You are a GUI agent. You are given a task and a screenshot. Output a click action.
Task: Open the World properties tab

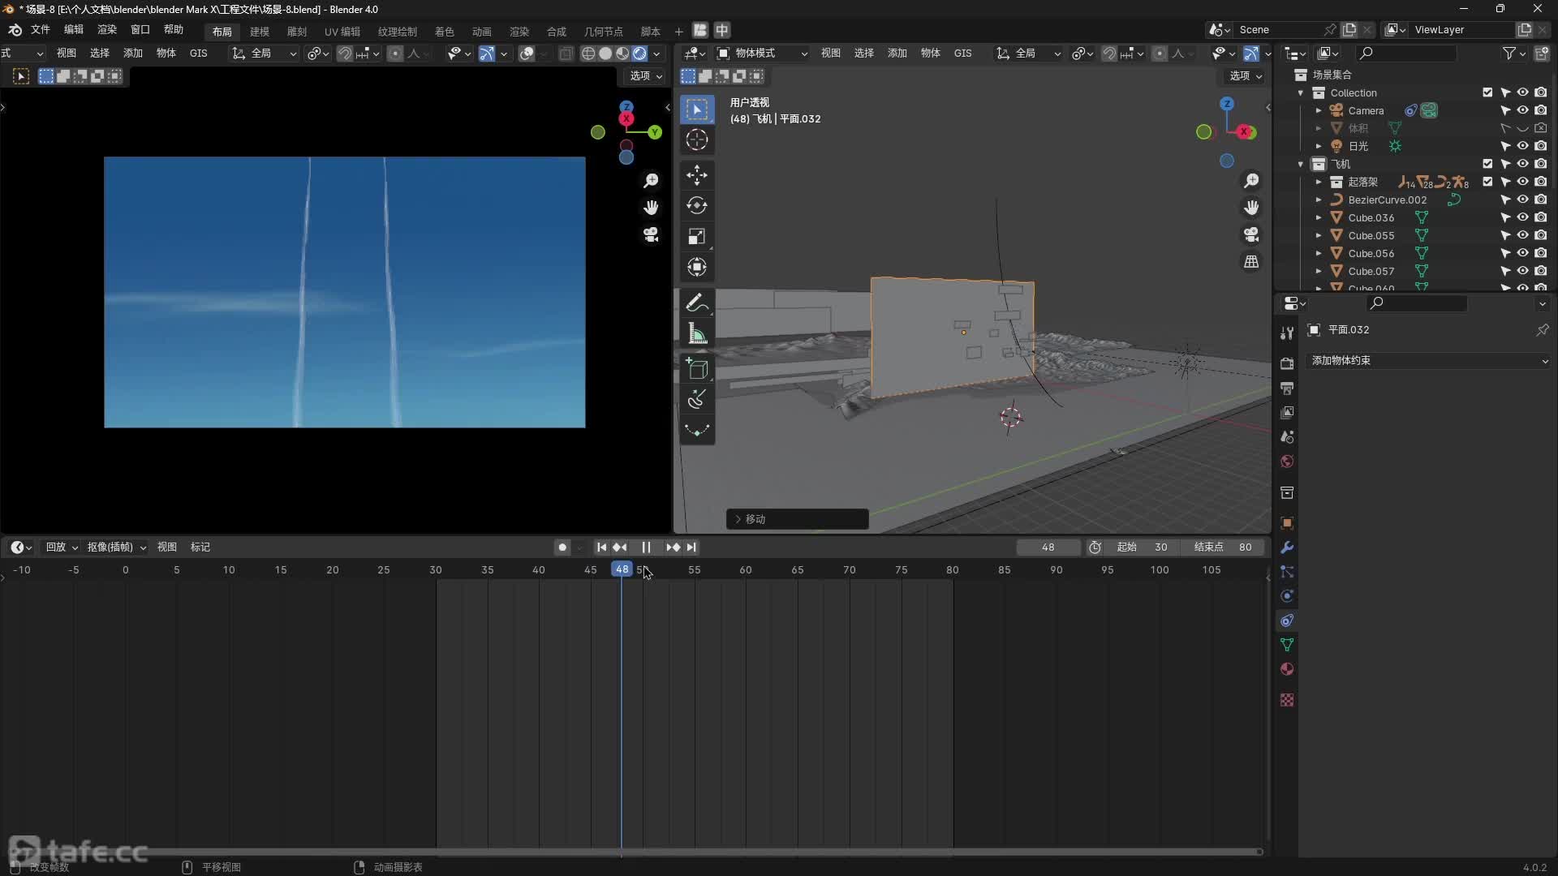pos(1287,462)
